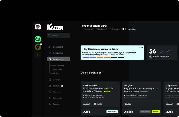Click the Payments card icon
The height and width of the screenshot is (117, 179).
tap(50, 98)
